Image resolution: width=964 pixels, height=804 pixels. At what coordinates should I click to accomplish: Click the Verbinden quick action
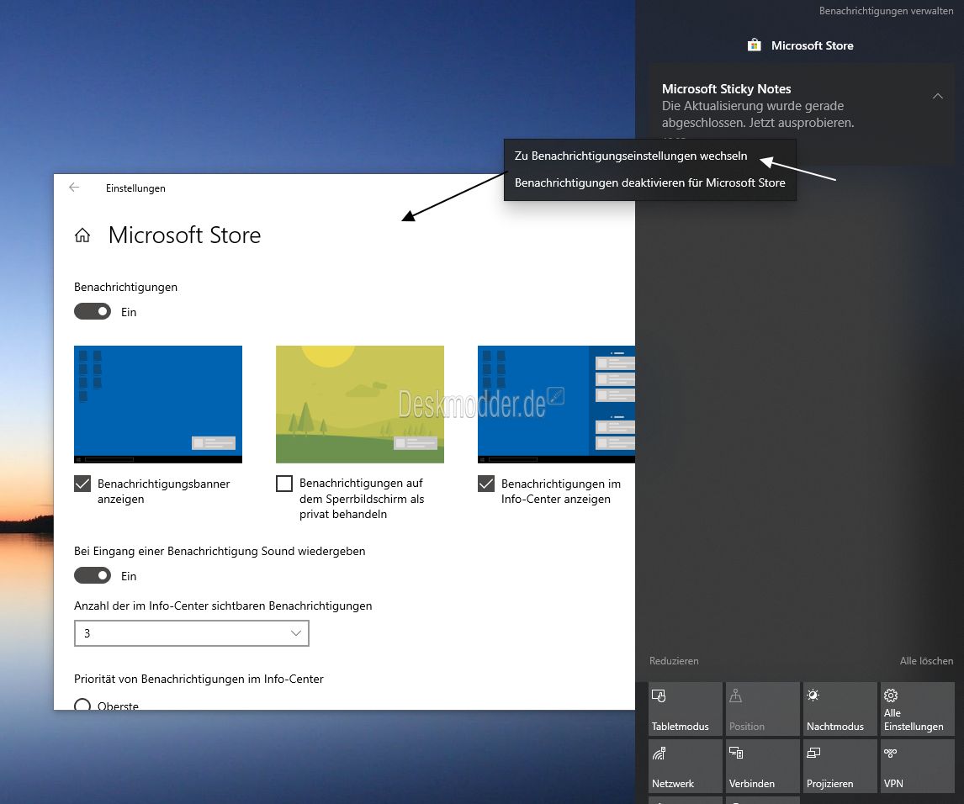(x=763, y=766)
